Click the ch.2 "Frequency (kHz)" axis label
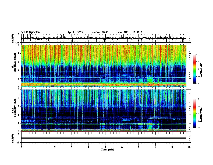This screenshot has height=165, width=213. pos(15,107)
